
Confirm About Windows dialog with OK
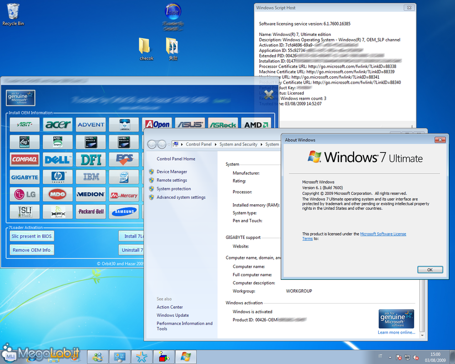430,270
